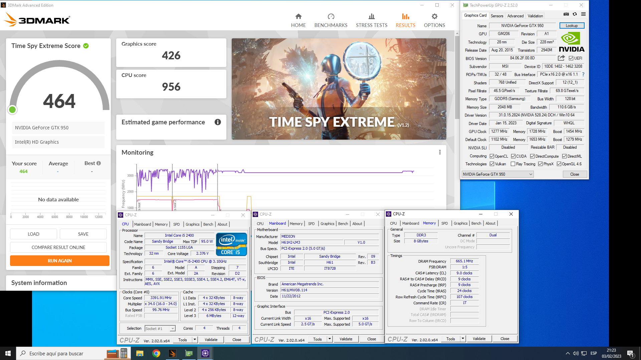Open the GPU-Z hamburger menu
641x360 pixels.
(x=583, y=14)
